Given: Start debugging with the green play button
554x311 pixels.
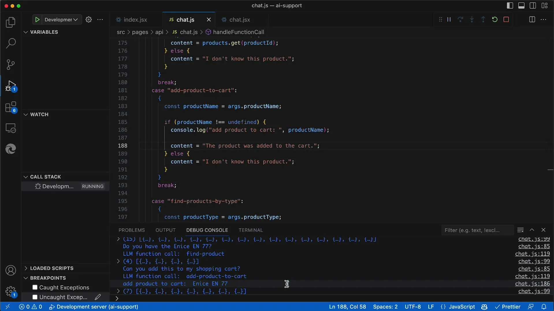Looking at the screenshot, I should point(37,20).
